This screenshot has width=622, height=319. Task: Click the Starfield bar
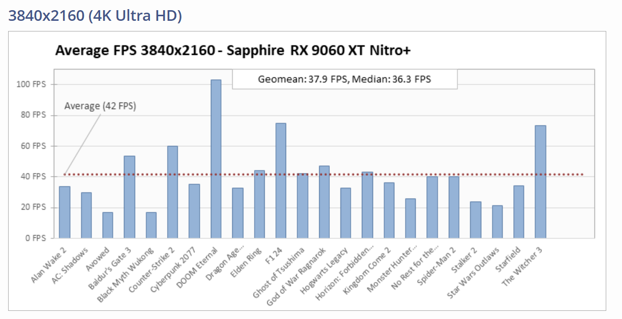519,212
